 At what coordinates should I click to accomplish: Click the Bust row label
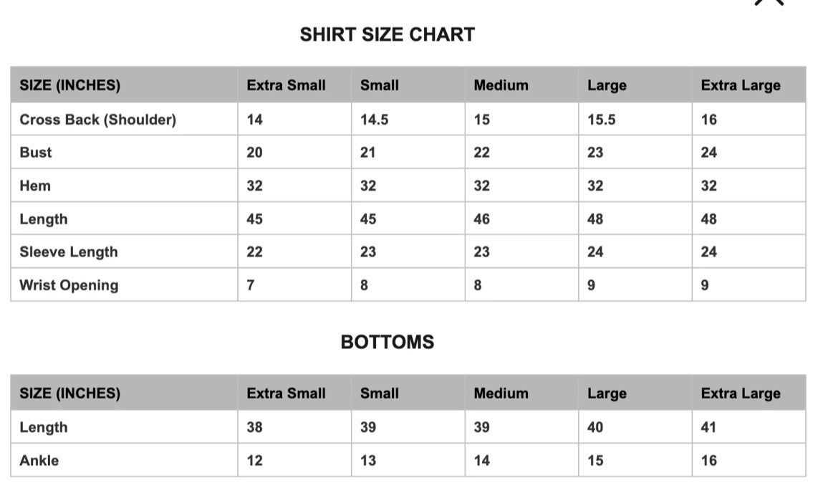coord(36,153)
